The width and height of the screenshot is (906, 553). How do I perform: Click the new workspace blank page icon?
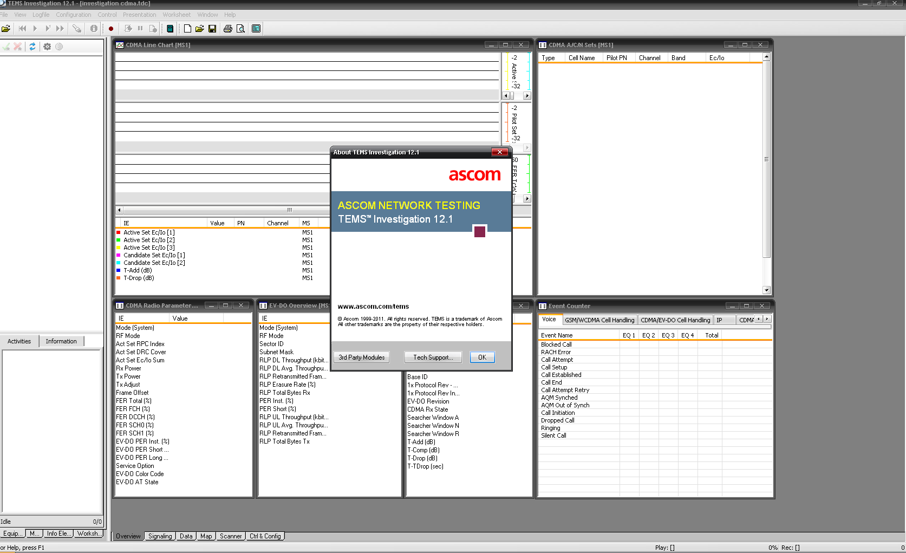pos(187,29)
